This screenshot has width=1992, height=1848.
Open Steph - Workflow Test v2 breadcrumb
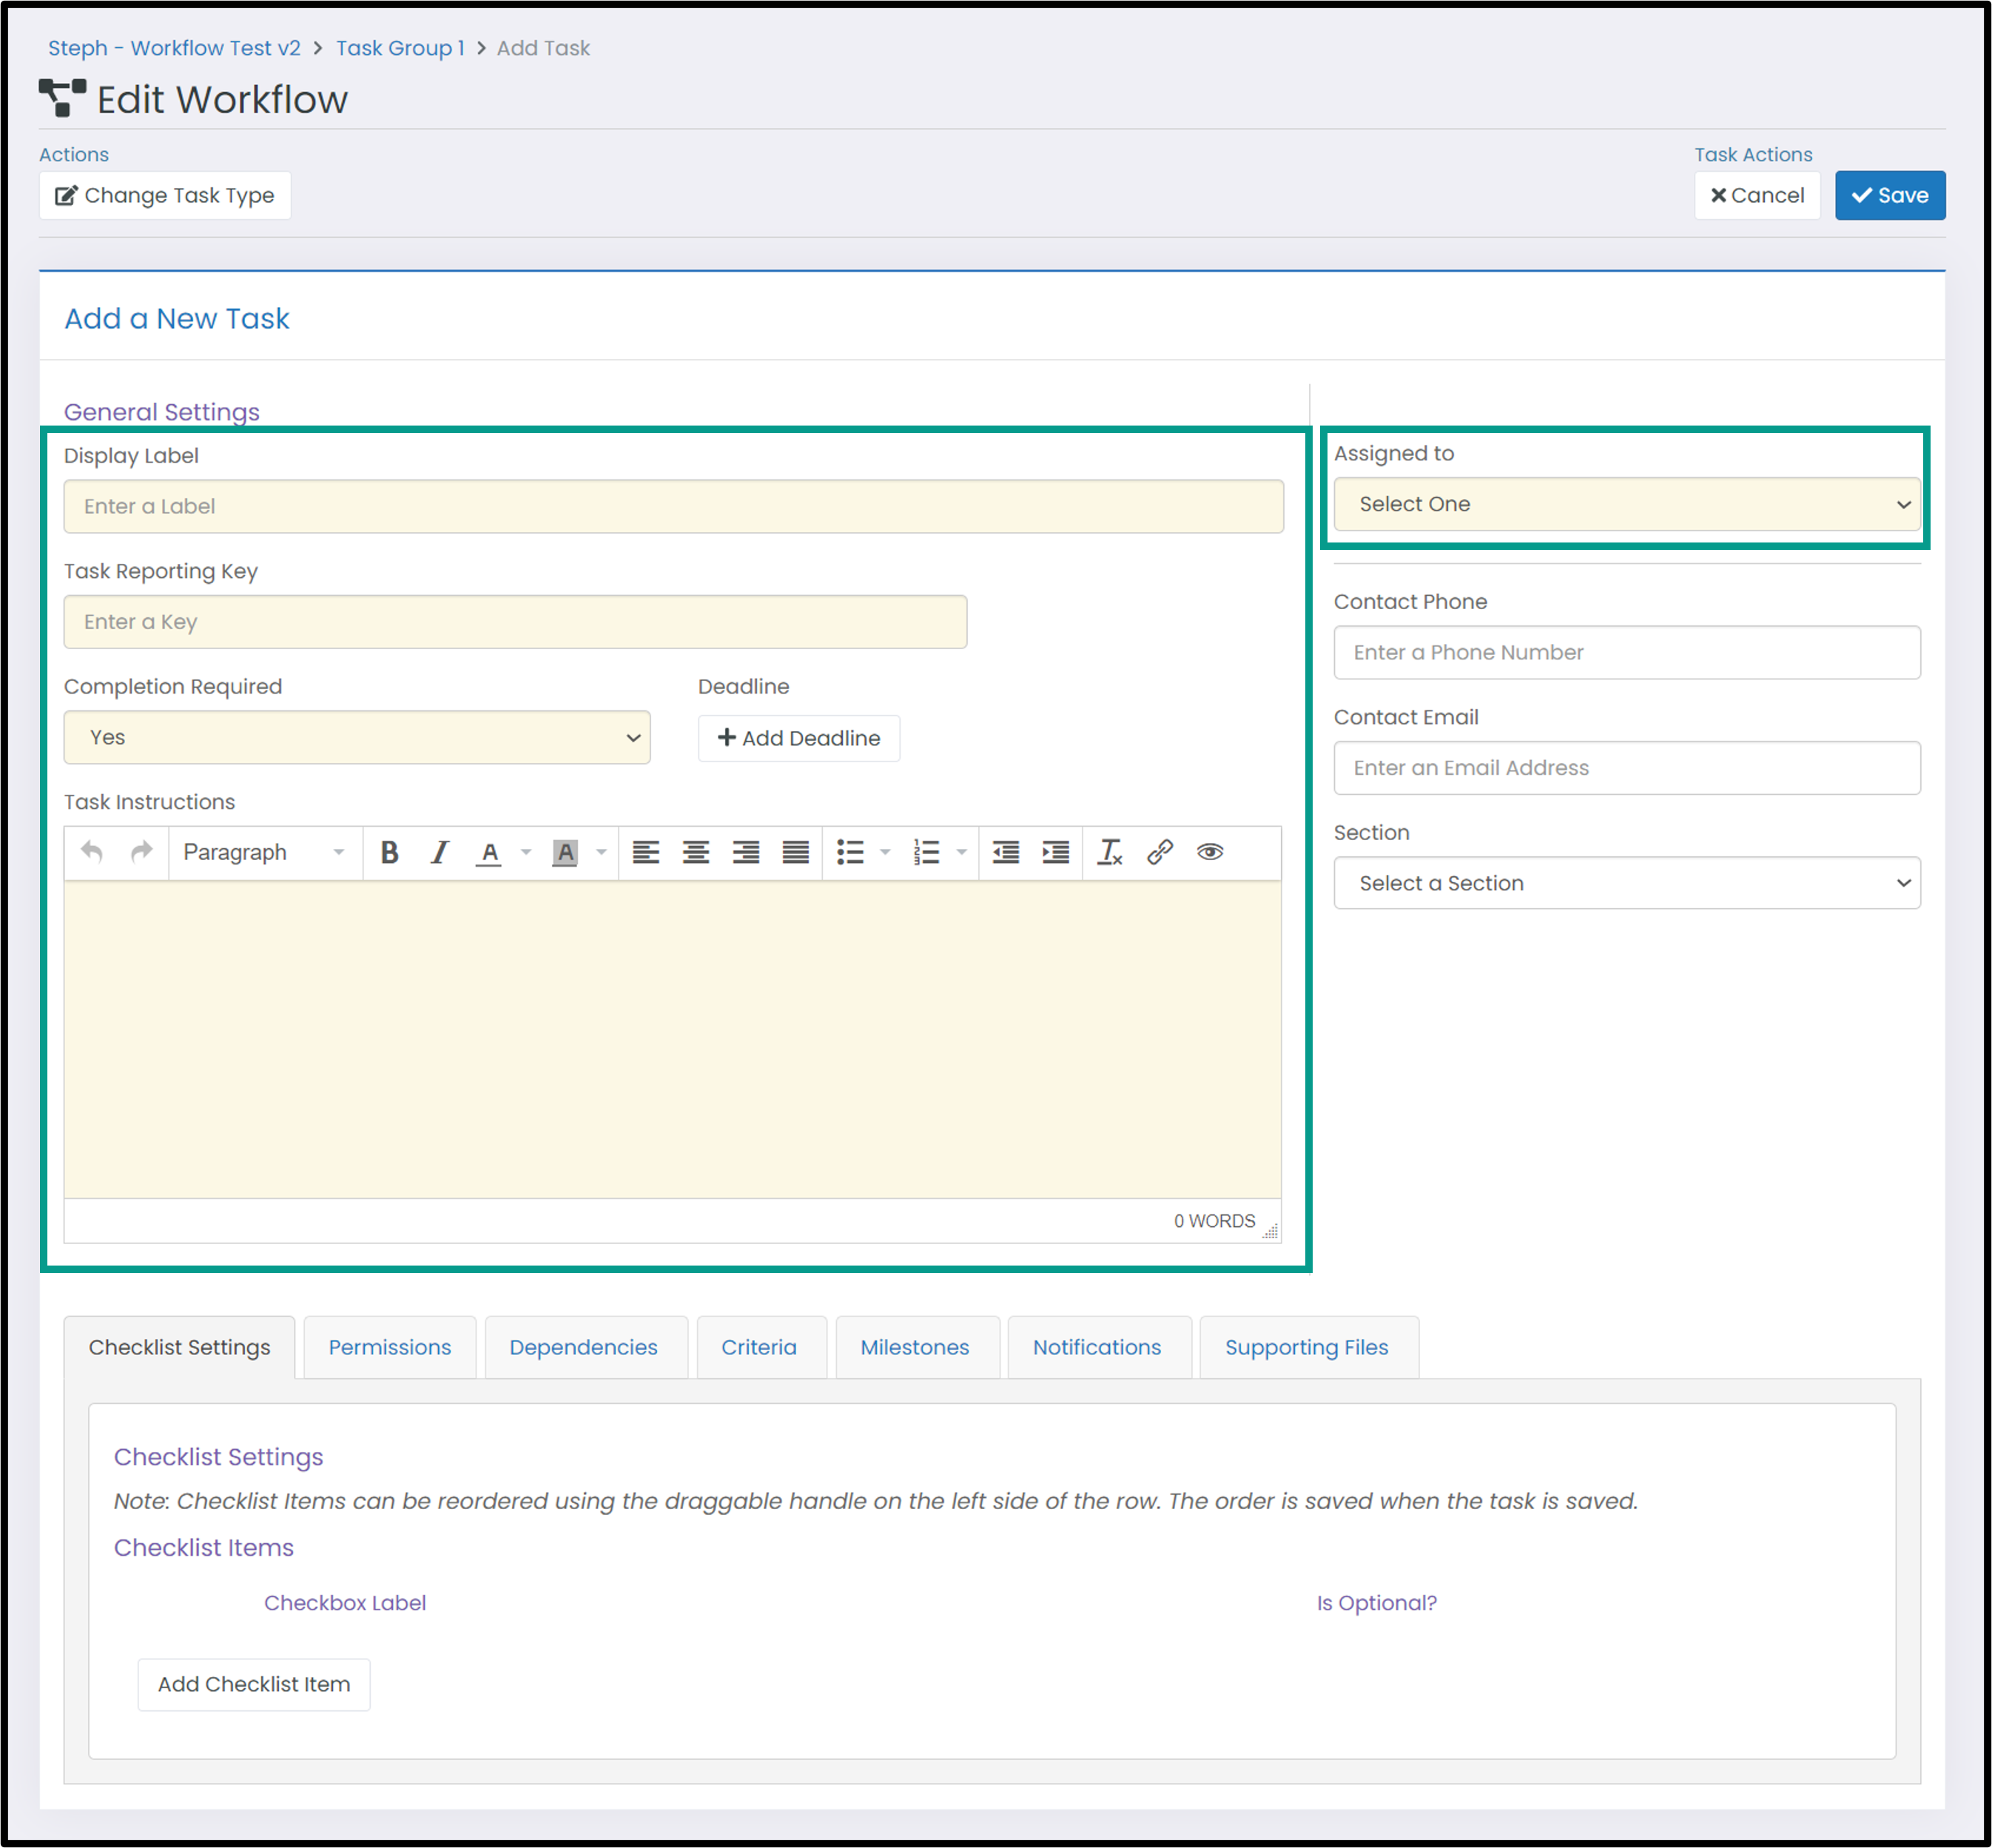coord(174,48)
